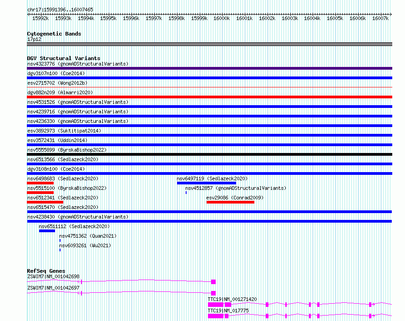Click nsv4238430 gnomAD variant label
The width and height of the screenshot is (405, 321).
pos(78,217)
